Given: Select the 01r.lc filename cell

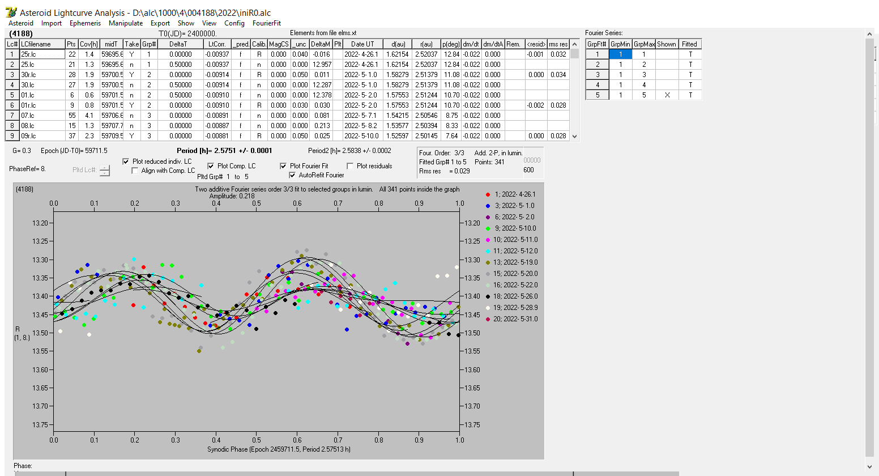Looking at the screenshot, I should click(42, 105).
